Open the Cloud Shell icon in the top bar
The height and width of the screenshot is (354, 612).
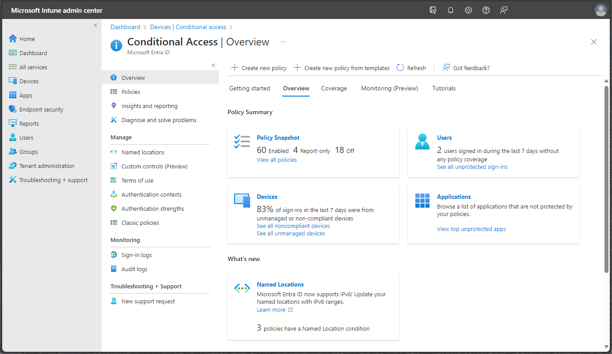click(433, 10)
